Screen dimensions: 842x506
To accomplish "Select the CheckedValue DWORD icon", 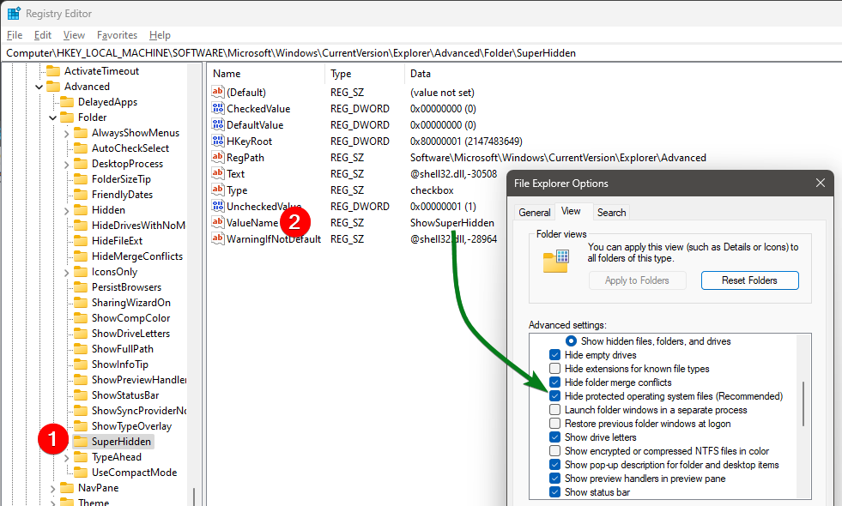I will click(217, 108).
